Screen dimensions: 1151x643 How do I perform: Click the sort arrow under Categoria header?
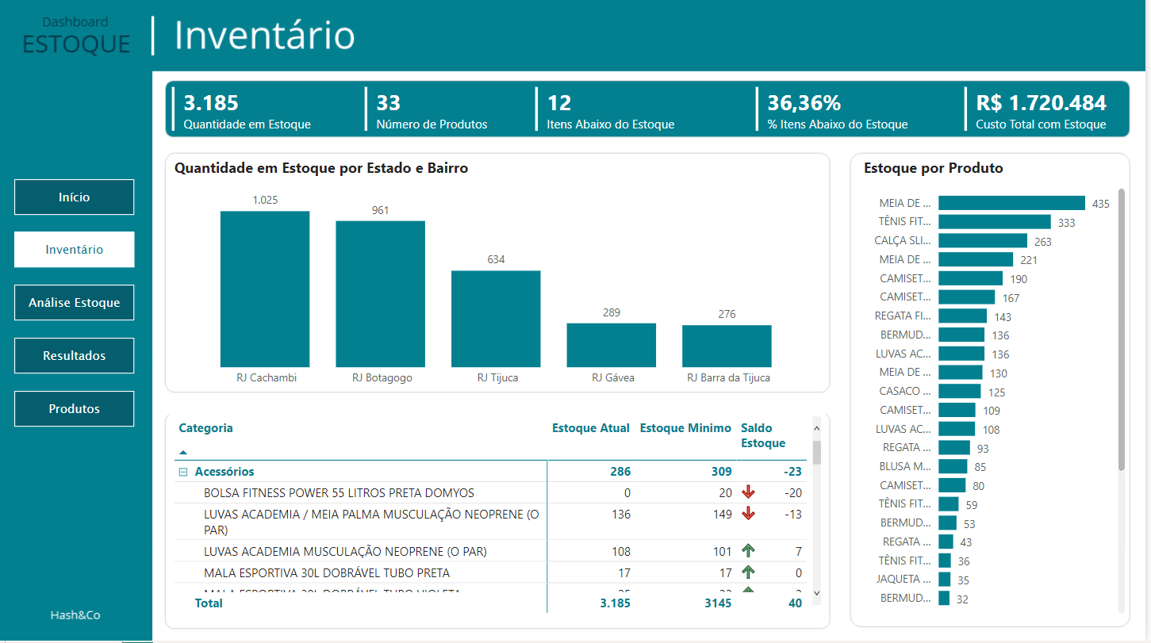coord(183,452)
